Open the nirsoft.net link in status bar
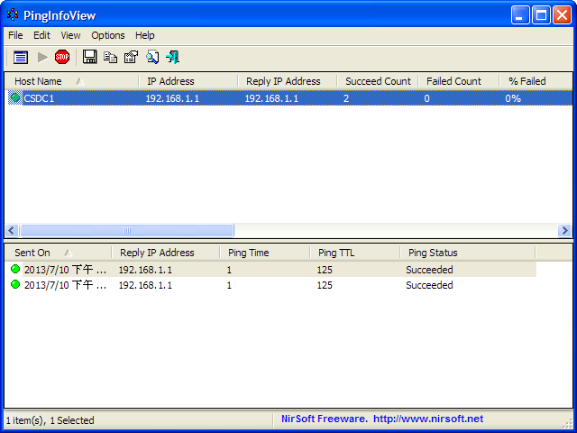 428,419
